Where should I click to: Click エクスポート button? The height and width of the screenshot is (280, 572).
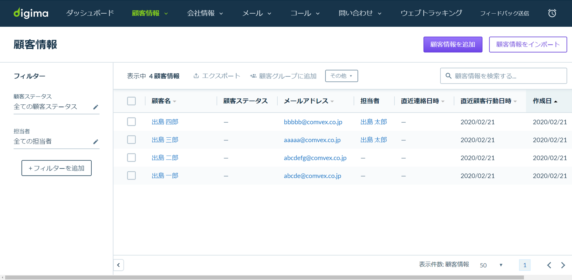pos(217,76)
